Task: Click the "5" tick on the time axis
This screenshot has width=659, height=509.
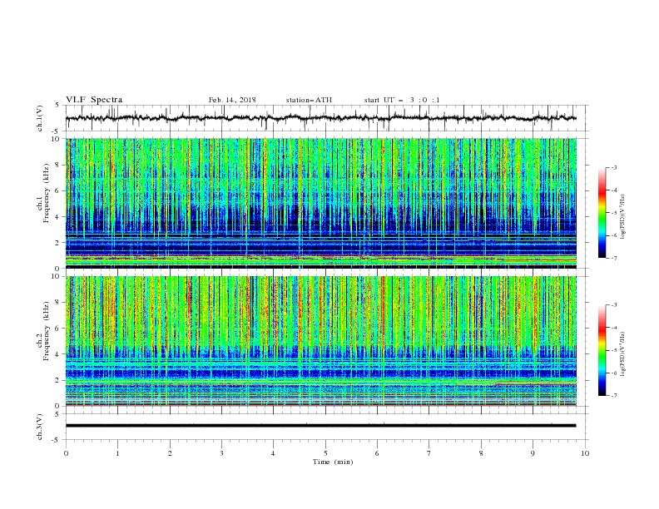Action: 325,453
